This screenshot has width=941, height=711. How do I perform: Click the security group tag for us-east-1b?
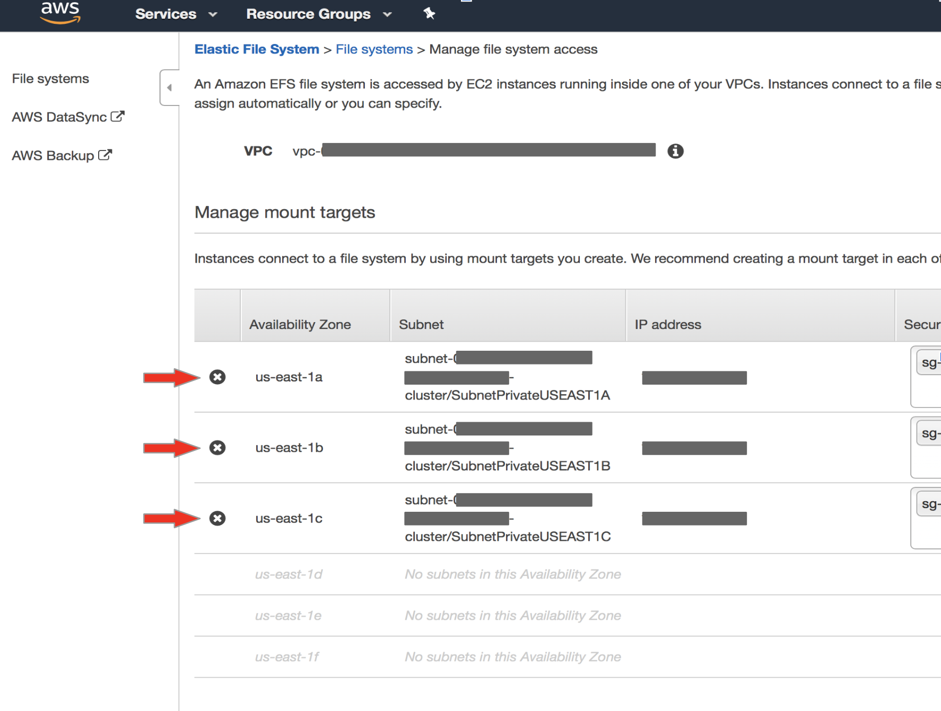[x=928, y=432]
